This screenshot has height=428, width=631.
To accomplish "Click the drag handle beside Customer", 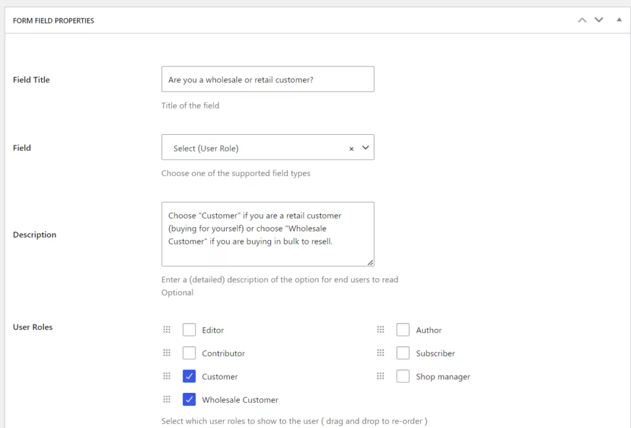I will (x=166, y=376).
